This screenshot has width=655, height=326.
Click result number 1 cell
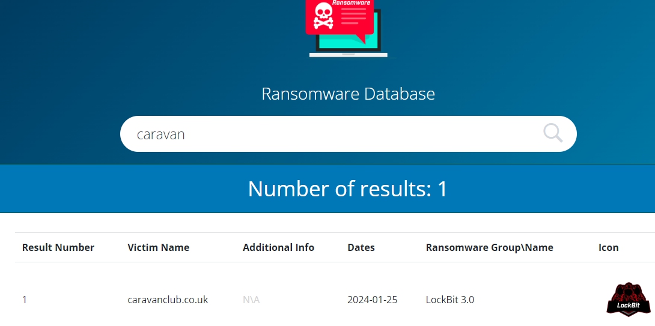[24, 300]
